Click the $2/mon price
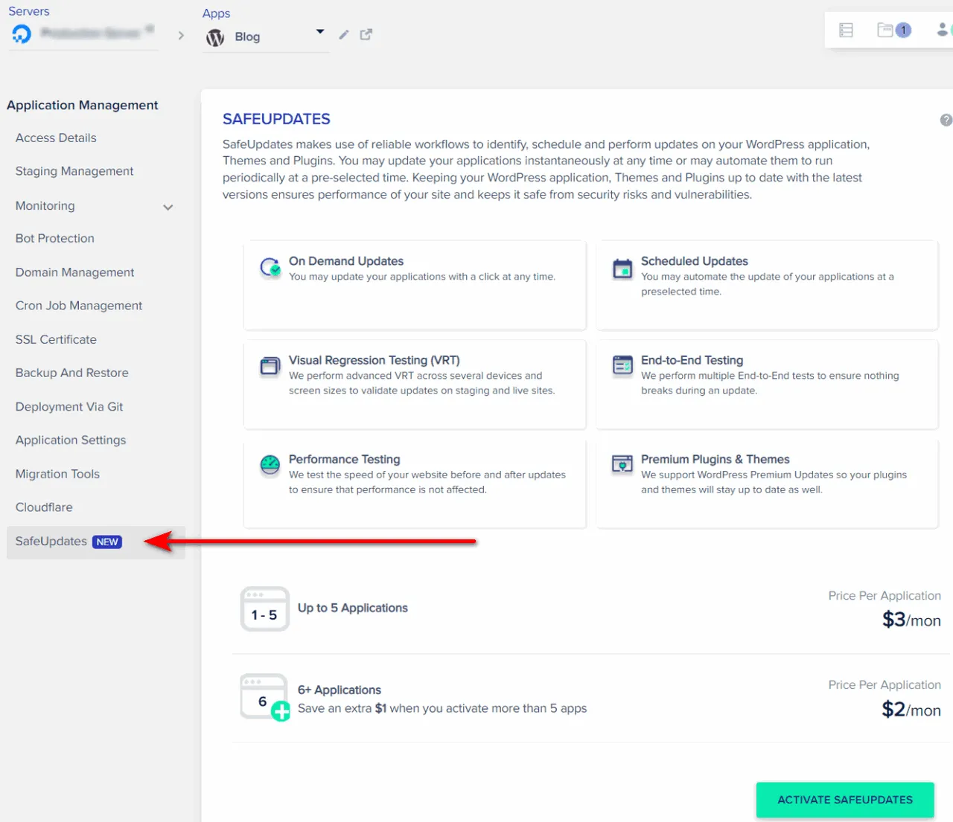The image size is (953, 822). pos(911,710)
